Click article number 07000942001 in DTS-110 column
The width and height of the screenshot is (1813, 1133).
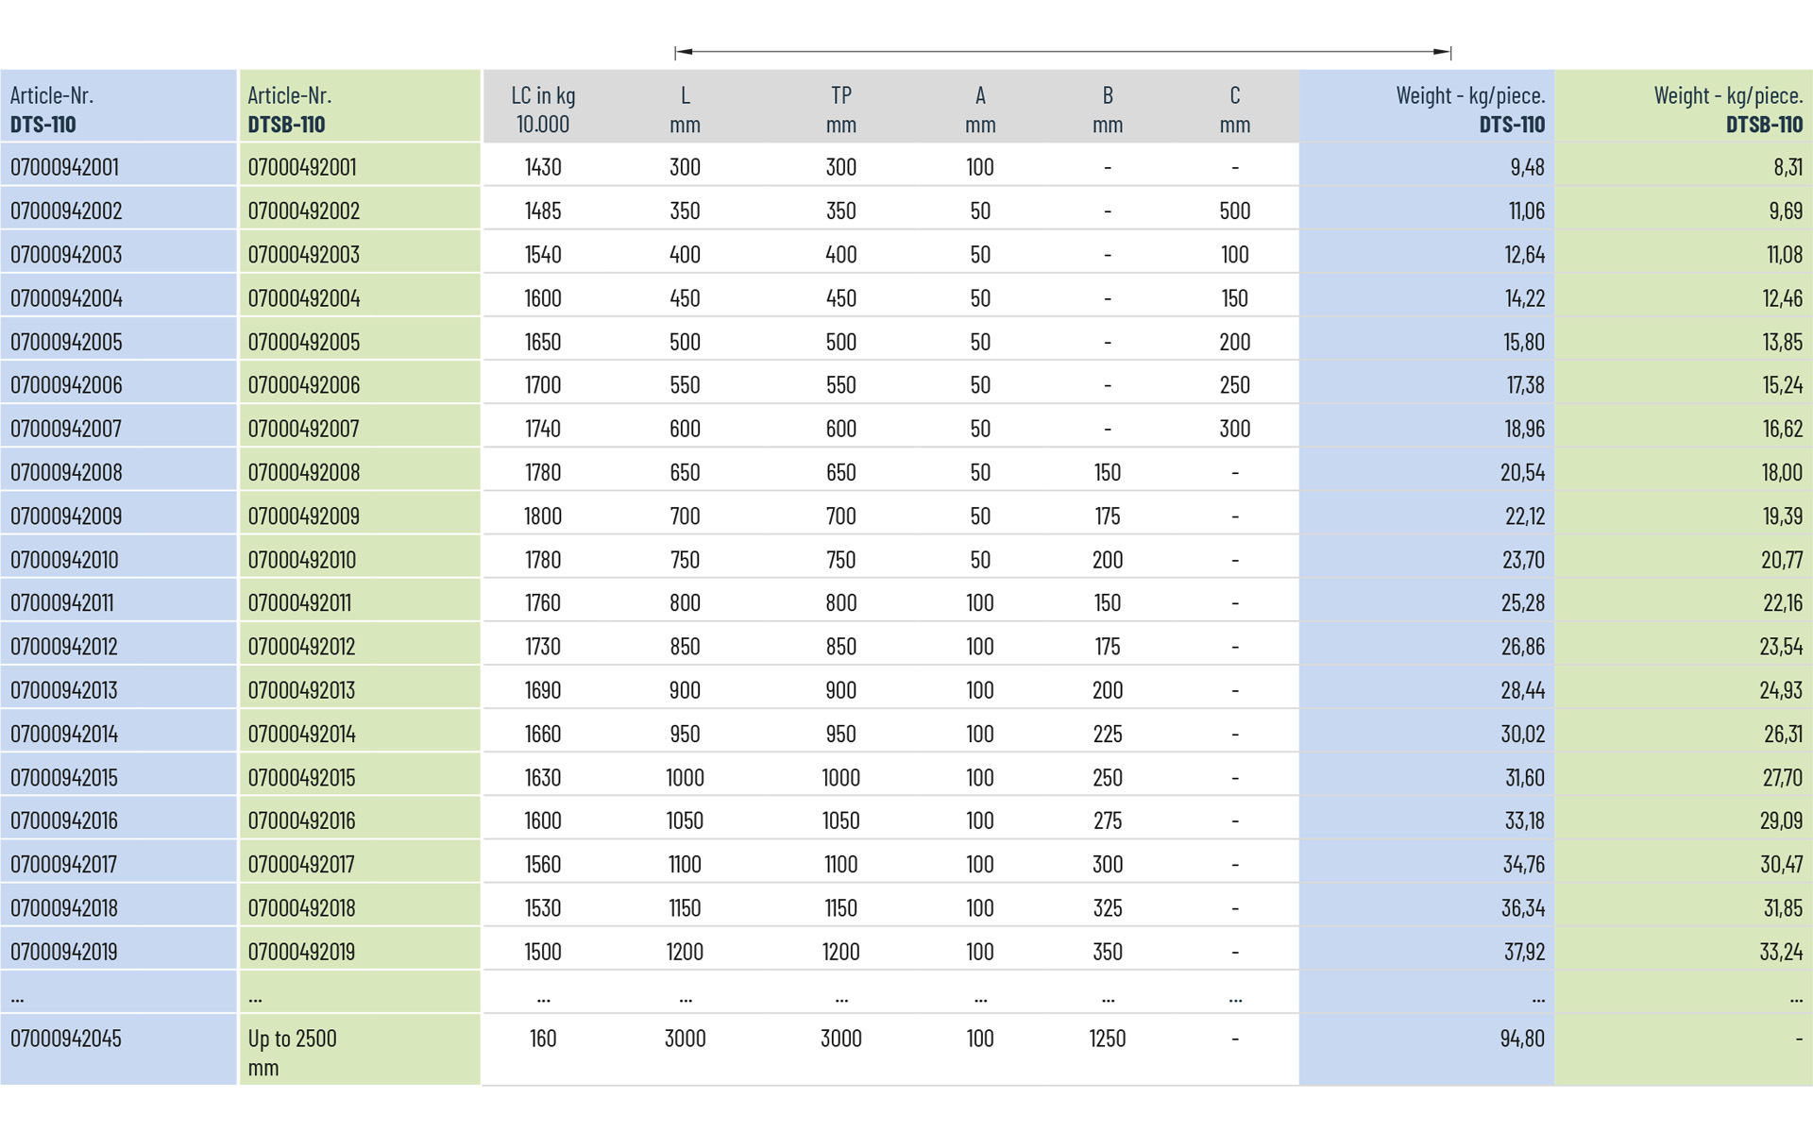tap(64, 167)
